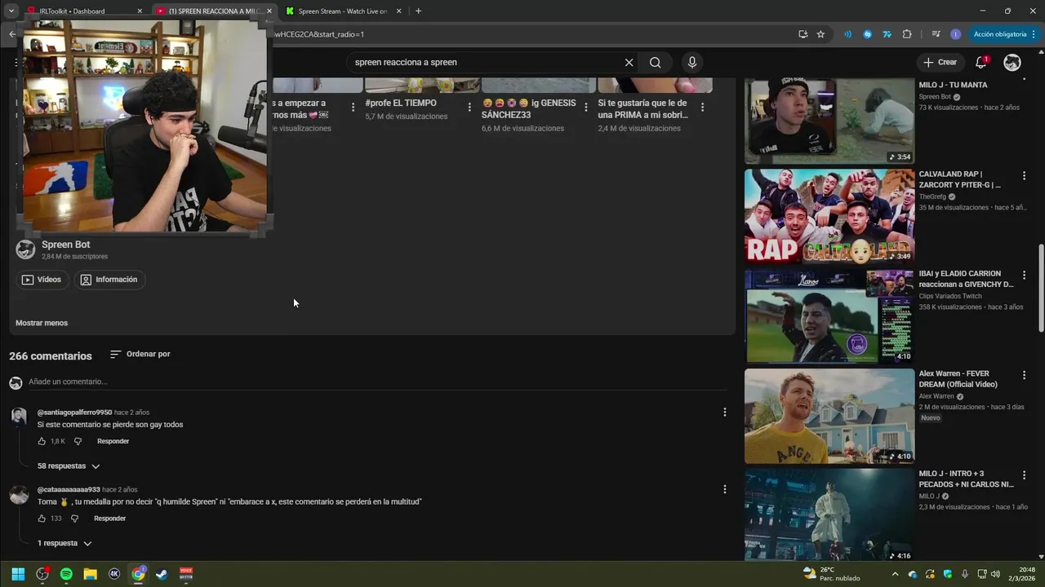Open the CALVALAND RAP video thumbnail

pyautogui.click(x=829, y=216)
